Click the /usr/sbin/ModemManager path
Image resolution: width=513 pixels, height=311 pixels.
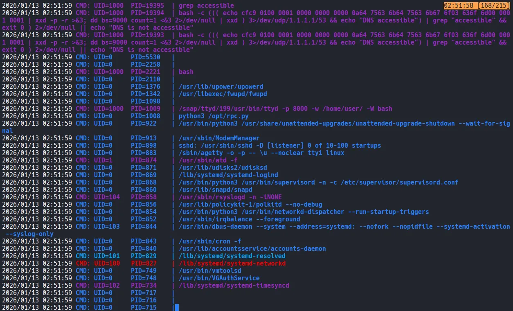(219, 138)
